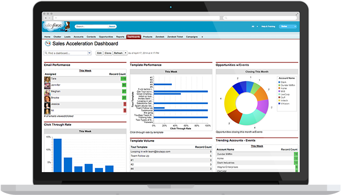Screen dimensions: 341x195
Task: Click 'Looping in with team@toutapp.com' row
Action: (171, 152)
